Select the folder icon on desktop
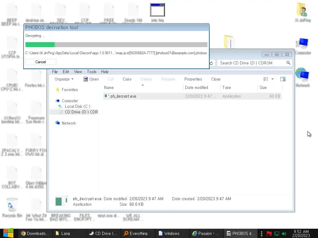The width and height of the screenshot is (318, 238). pos(229,42)
